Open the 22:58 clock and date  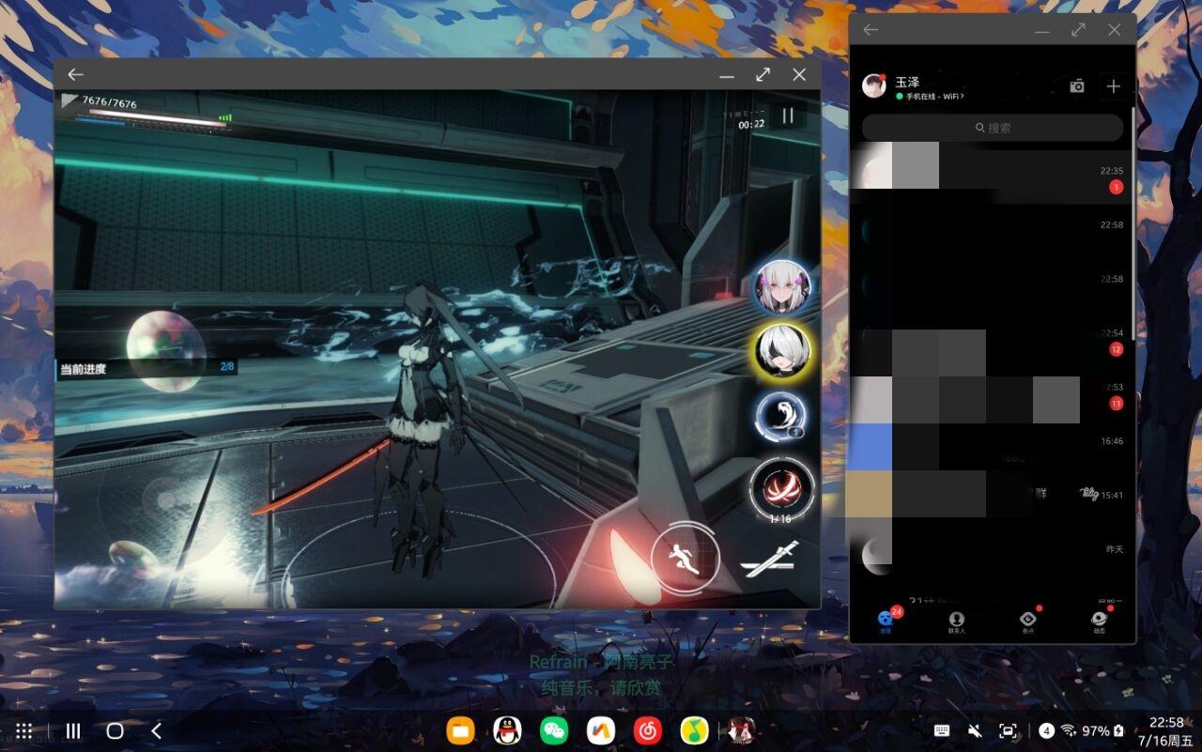point(1166,730)
